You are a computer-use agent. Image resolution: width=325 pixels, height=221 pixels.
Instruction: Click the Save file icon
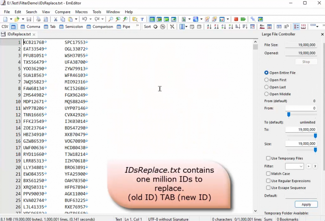(x=29, y=19)
